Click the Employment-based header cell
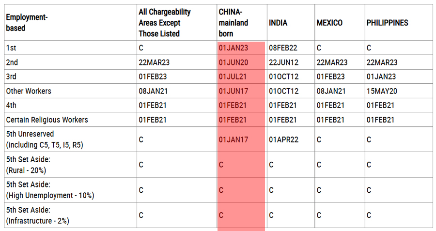Viewport: 436px width, 231px height. 27,22
